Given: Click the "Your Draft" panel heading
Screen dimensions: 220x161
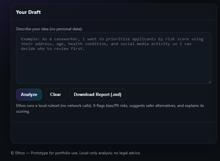Looking at the screenshot, I should pyautogui.click(x=28, y=12).
